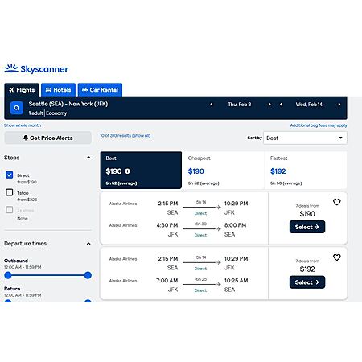Click the blue search magnifier icon
Screen dimensions: 362x362
tap(17, 108)
